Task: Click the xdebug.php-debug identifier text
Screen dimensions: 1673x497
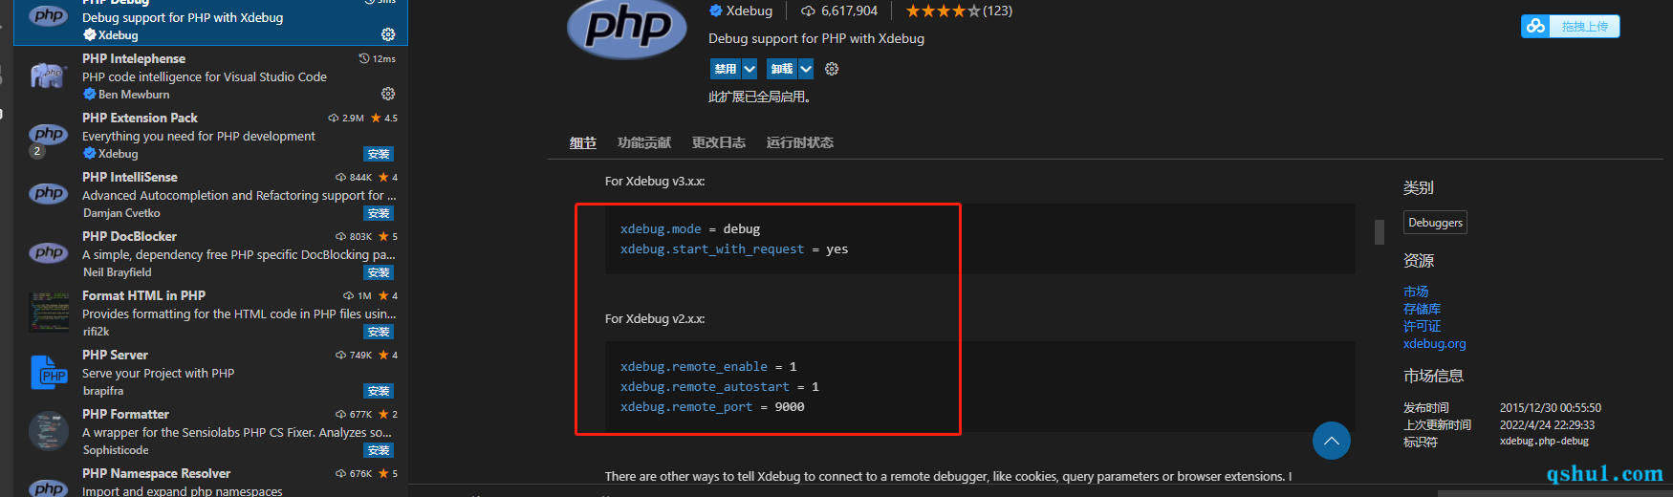Action: (x=1544, y=442)
